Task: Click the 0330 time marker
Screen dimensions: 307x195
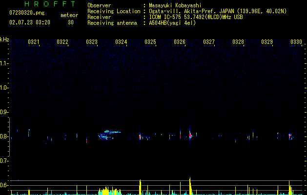Action: pyautogui.click(x=296, y=42)
